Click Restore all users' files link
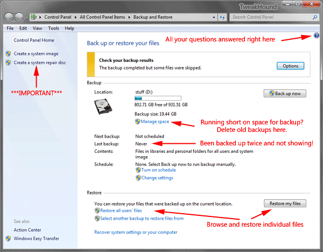Viewport: 323px width, 252px height. tap(121, 211)
